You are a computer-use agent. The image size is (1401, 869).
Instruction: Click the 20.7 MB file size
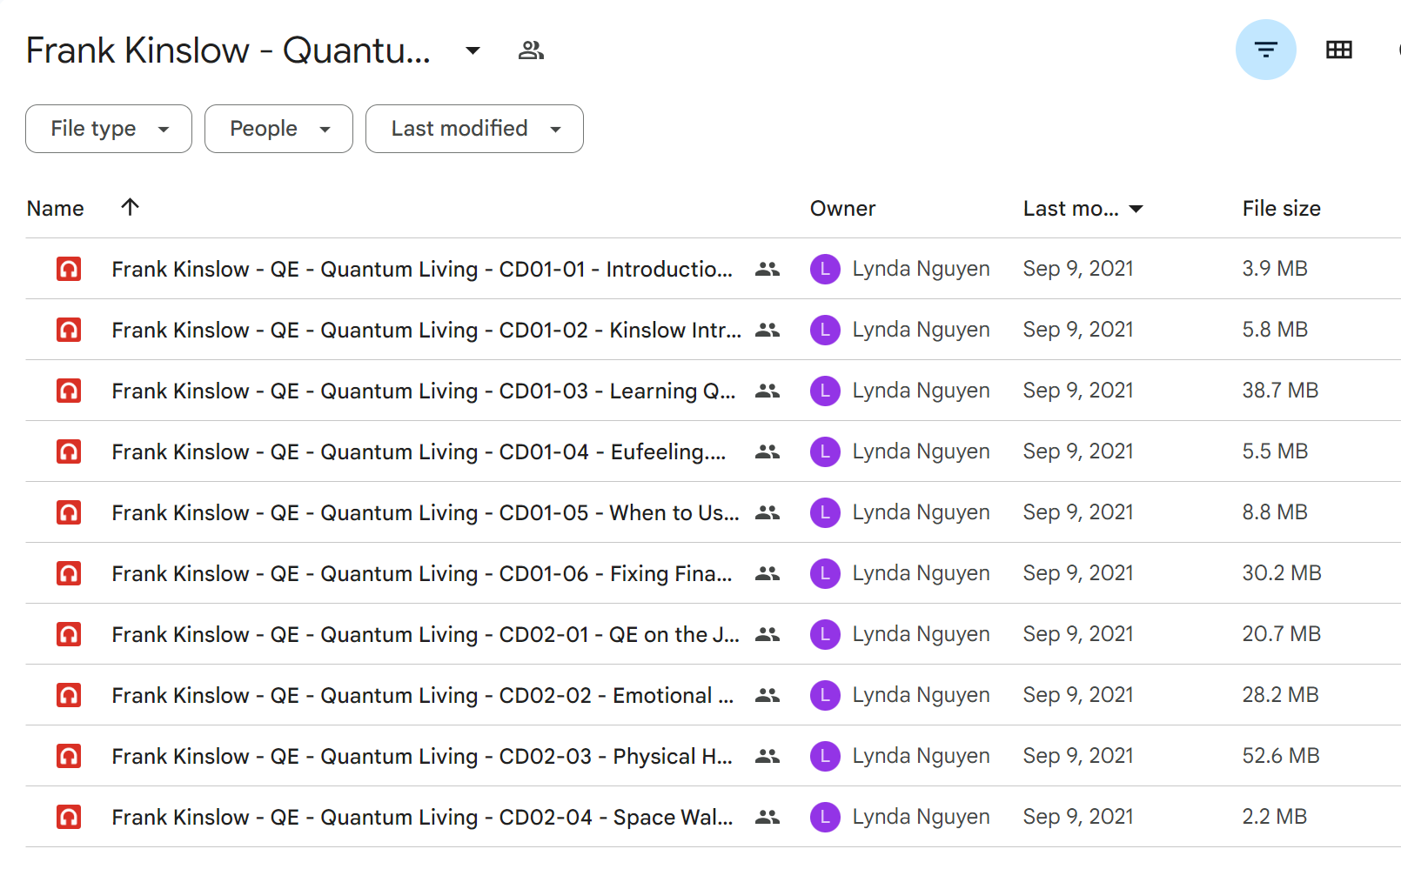point(1282,634)
